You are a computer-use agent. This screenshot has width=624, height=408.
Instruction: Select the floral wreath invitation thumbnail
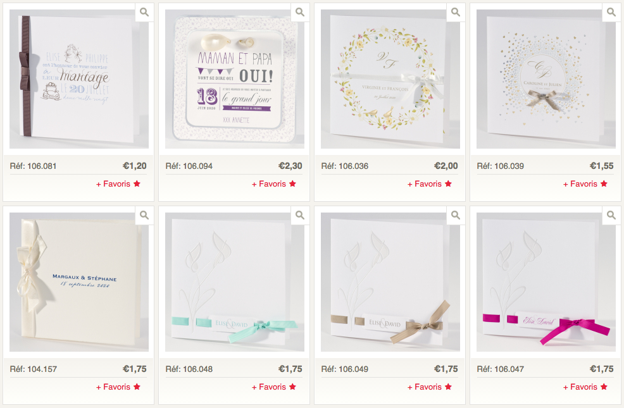click(390, 79)
